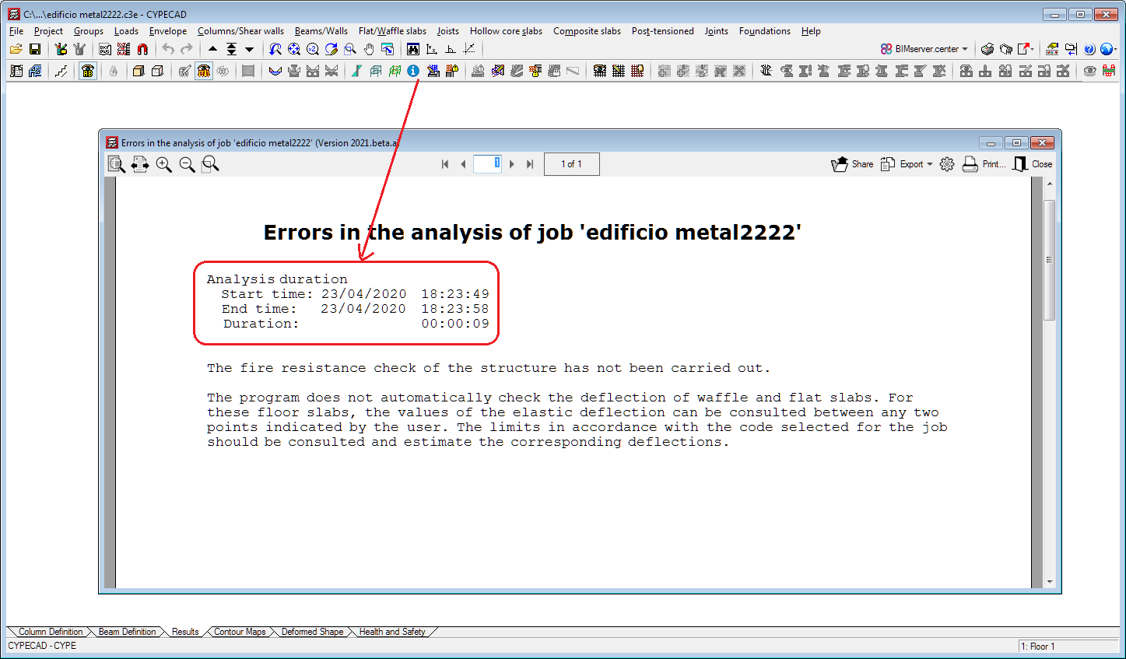This screenshot has height=659, width=1126.
Task: Open CYPECAD help with the question mark icon
Action: tap(1089, 48)
